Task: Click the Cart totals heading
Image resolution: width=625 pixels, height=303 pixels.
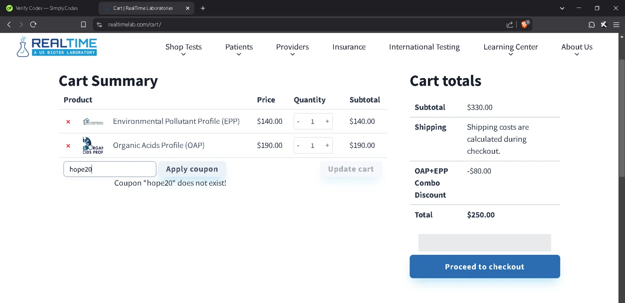Action: click(445, 81)
